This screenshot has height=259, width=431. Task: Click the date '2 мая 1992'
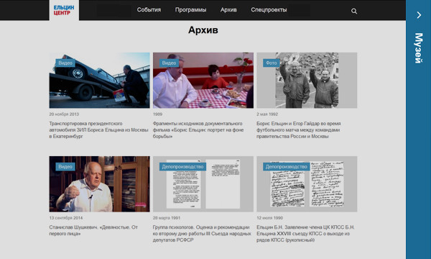(267, 114)
